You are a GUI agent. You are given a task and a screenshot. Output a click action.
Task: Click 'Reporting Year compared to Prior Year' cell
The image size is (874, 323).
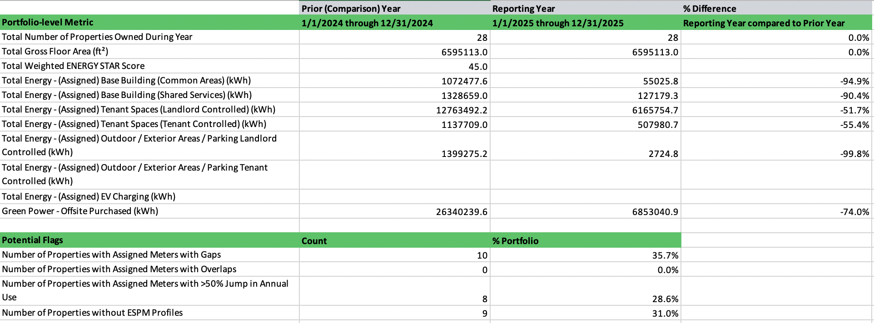tap(777, 23)
